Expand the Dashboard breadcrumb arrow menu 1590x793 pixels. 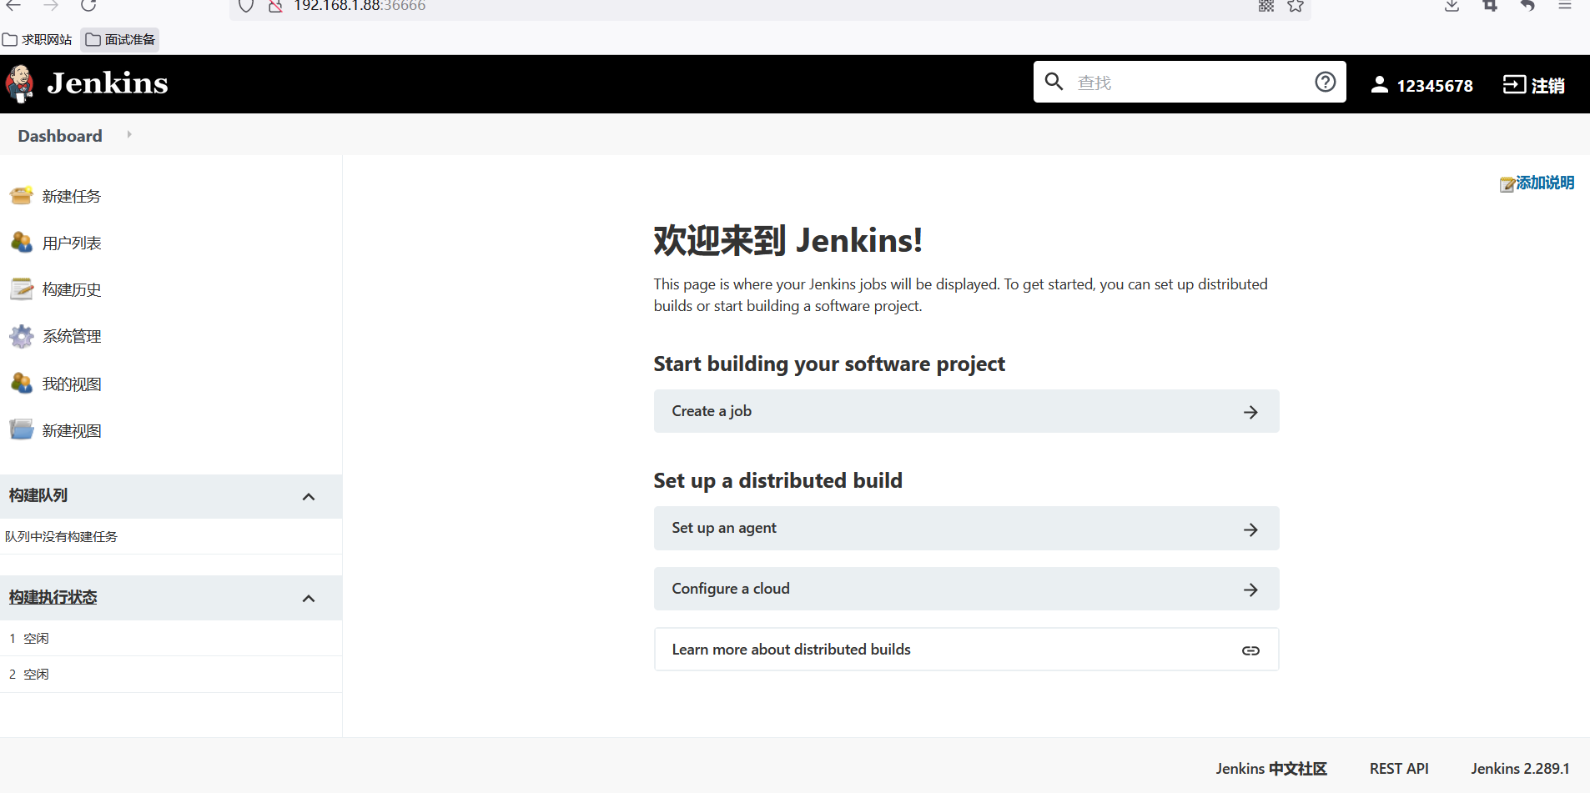point(129,134)
